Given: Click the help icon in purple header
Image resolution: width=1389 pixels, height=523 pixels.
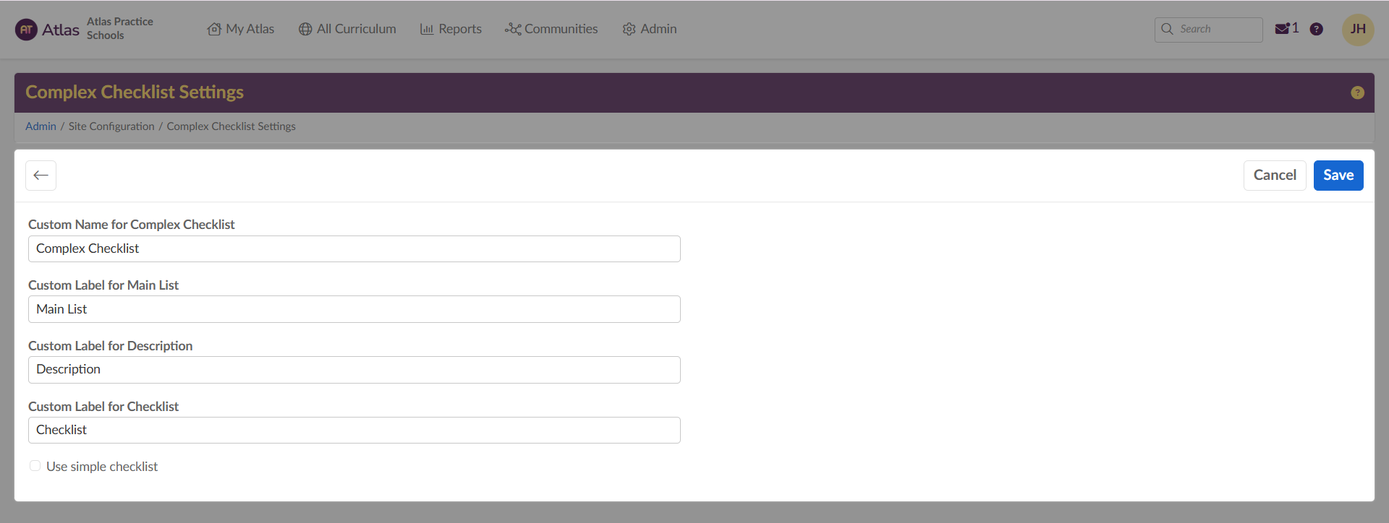Looking at the screenshot, I should pyautogui.click(x=1357, y=92).
